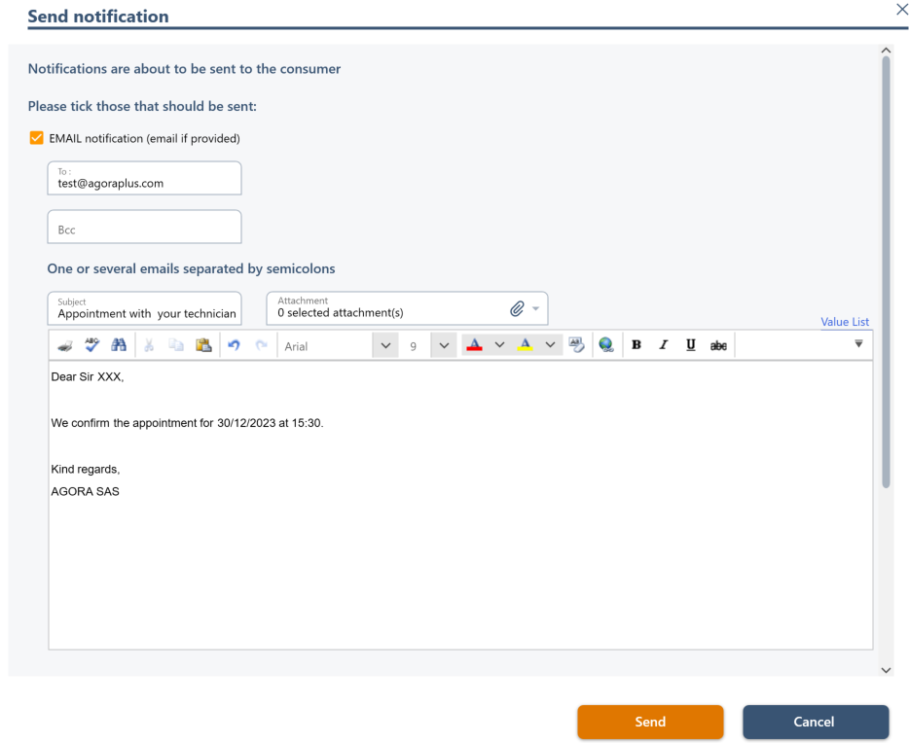Click the copy icon
Image resolution: width=909 pixels, height=743 pixels.
coord(176,345)
